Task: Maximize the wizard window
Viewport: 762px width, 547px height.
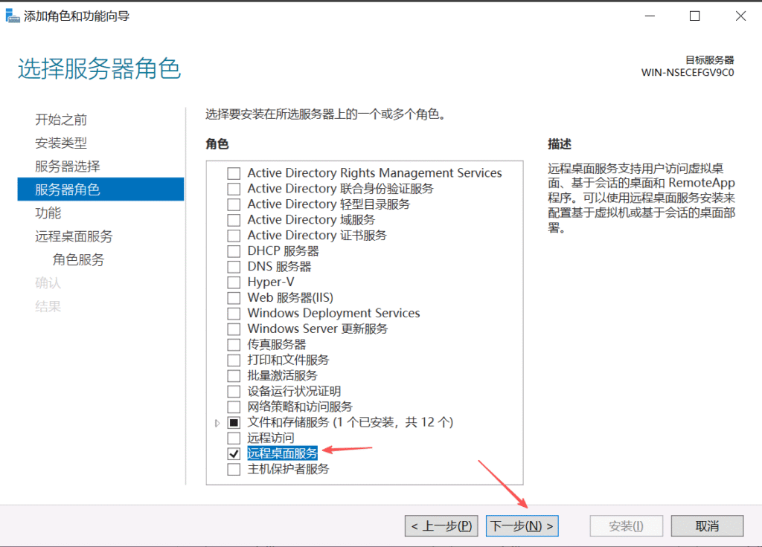Action: 694,16
